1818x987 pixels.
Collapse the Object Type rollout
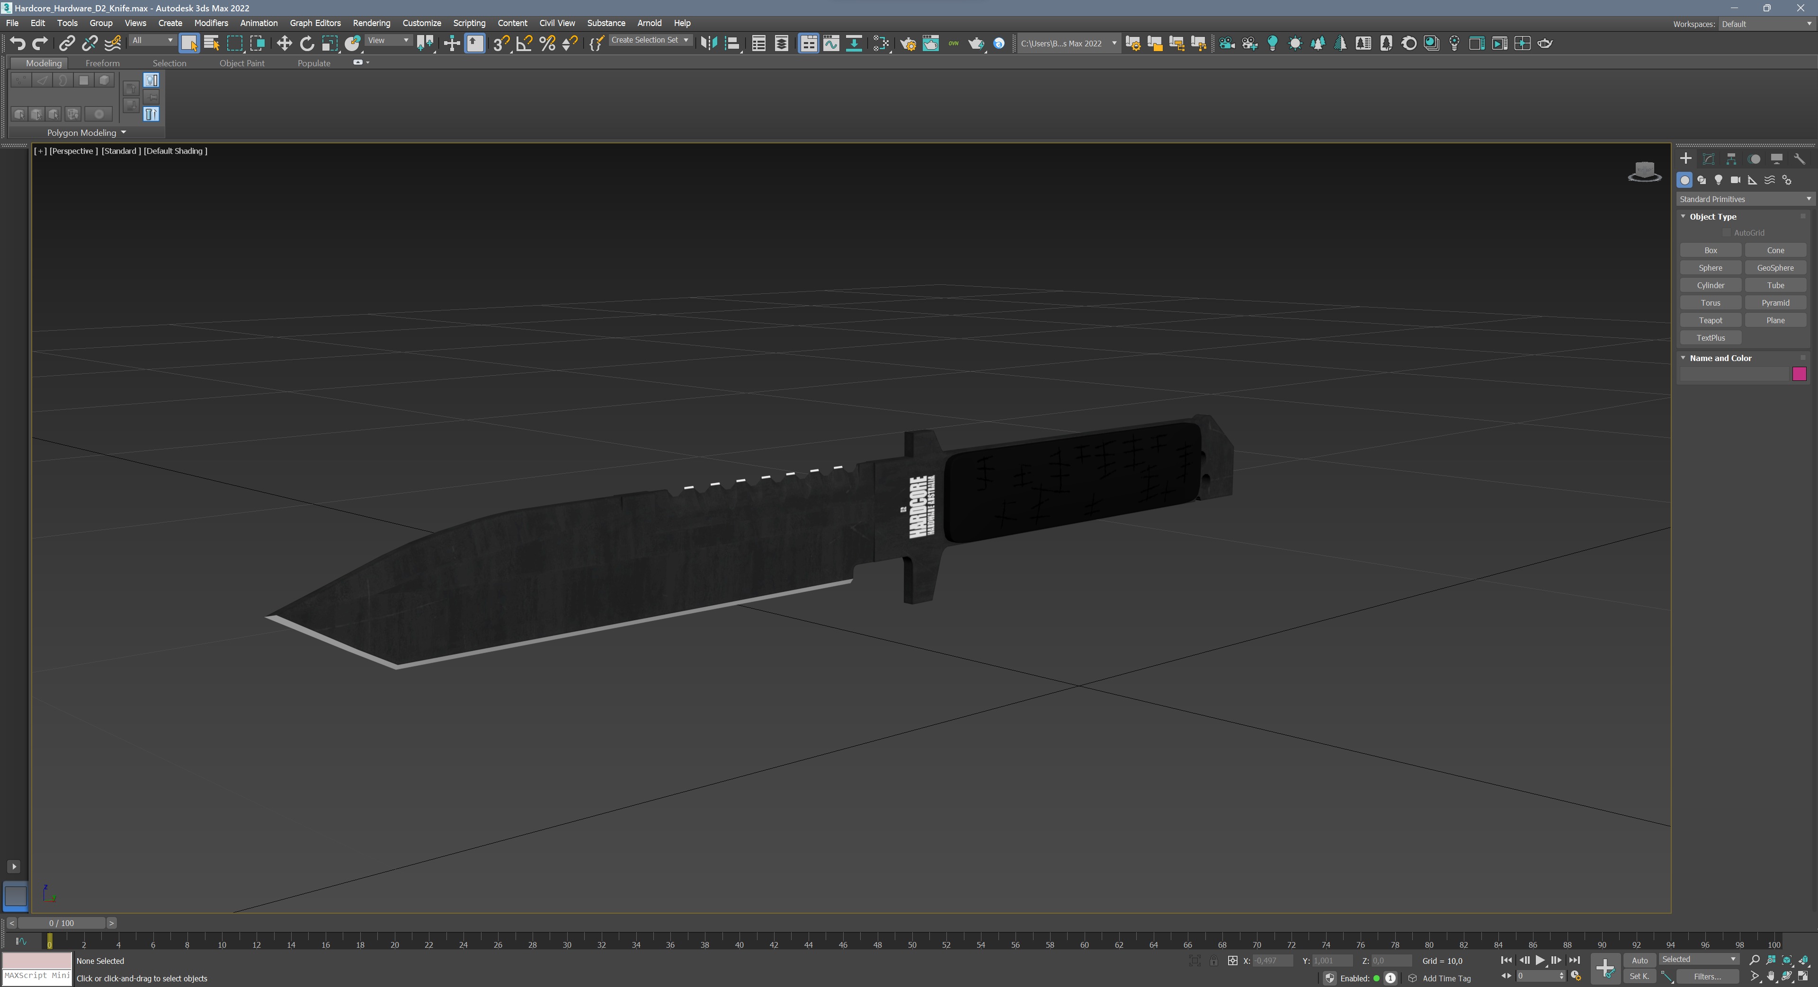[1683, 217]
